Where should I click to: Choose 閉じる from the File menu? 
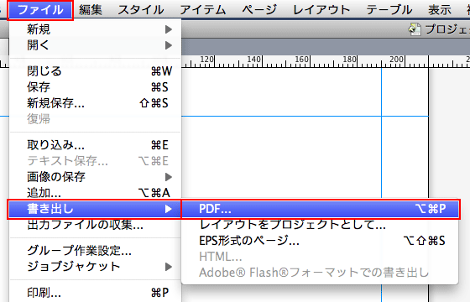tap(96, 71)
